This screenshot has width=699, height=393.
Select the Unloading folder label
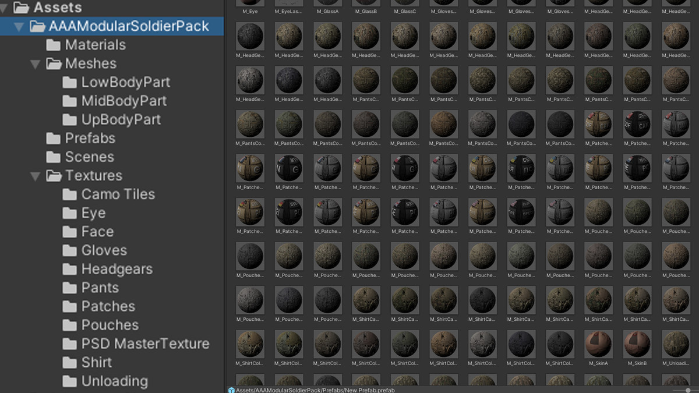pyautogui.click(x=115, y=381)
